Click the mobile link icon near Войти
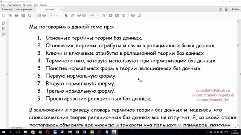 coord(226,9)
